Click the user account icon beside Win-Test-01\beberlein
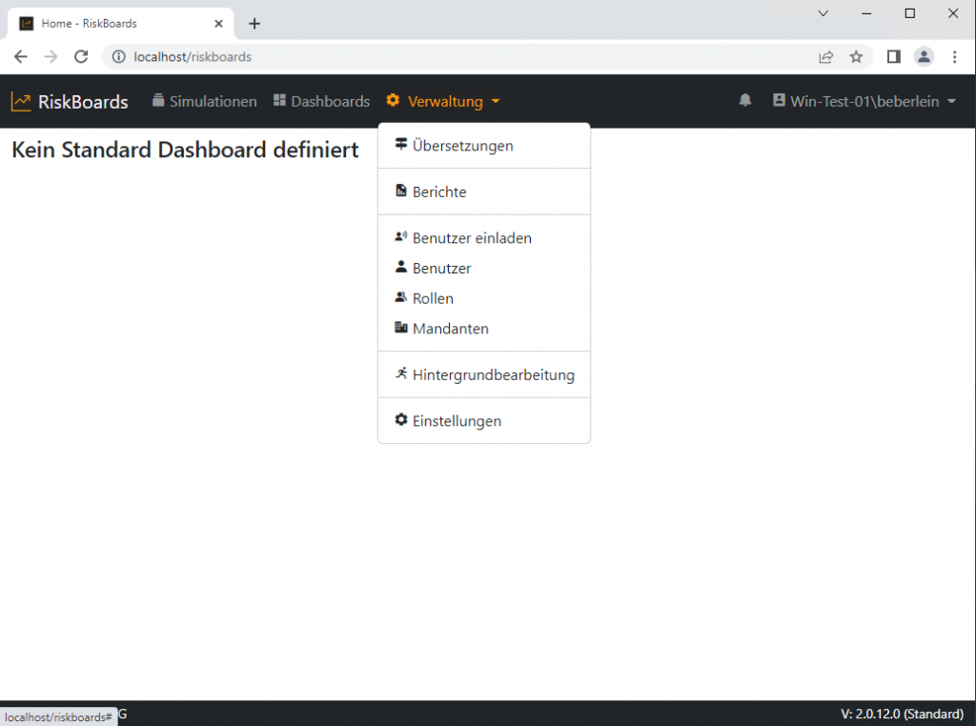 tap(779, 100)
